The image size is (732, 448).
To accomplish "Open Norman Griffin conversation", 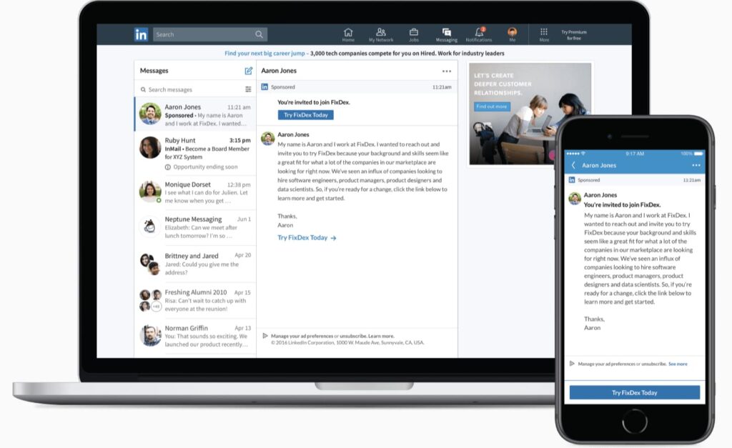I will (195, 336).
